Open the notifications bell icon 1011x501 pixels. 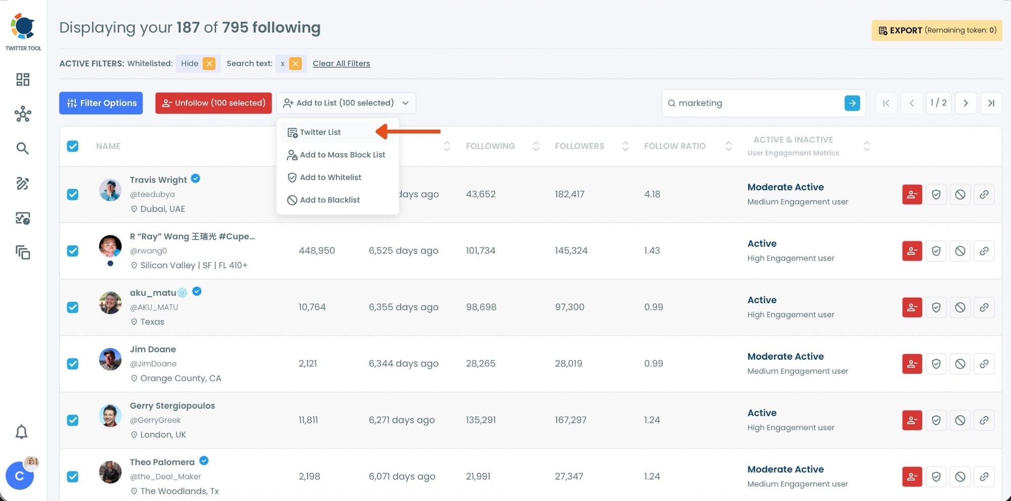21,432
